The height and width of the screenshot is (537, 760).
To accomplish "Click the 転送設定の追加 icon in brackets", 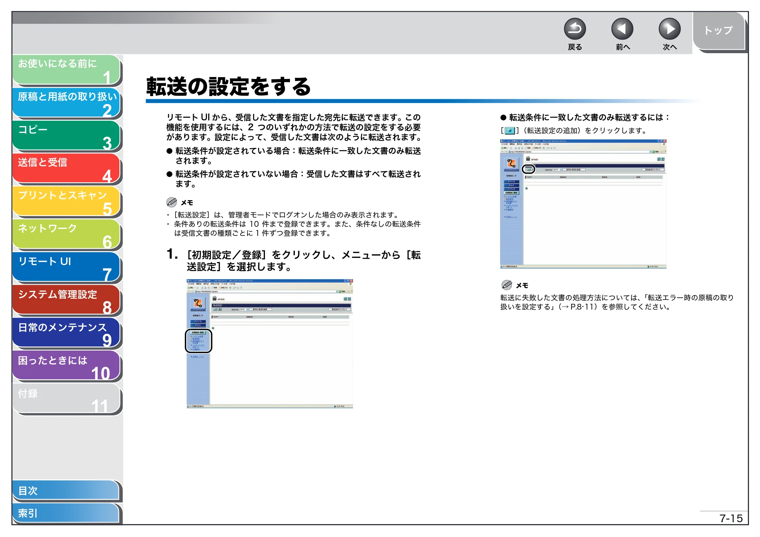I will [x=510, y=131].
